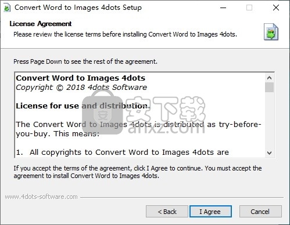Click the disabled maximize button
The image size is (290, 225).
249,8
